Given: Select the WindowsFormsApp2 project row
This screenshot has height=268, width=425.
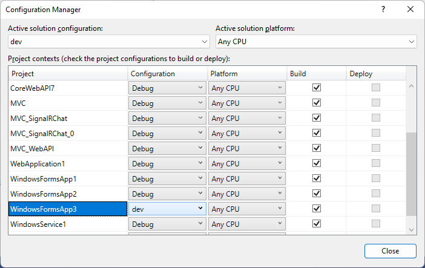Looking at the screenshot, I should pyautogui.click(x=68, y=194).
